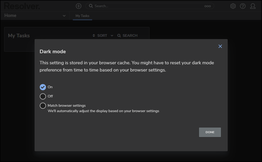Viewport: 262px width, 162px height.
Task: Close the Dark mode dialog with the X
Action: click(x=220, y=46)
